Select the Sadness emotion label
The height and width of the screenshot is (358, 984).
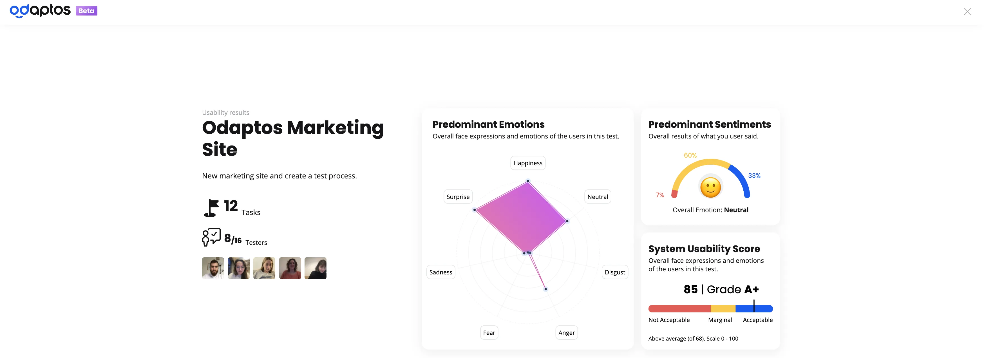[441, 272]
